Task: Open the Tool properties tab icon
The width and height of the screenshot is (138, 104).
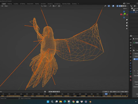Action: 131,39
